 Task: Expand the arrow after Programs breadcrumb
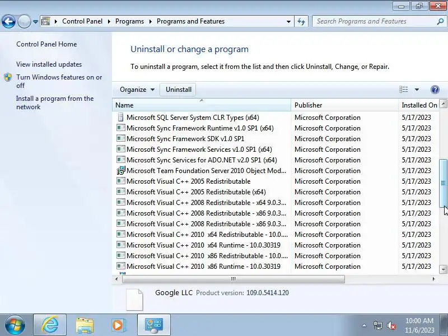coord(150,21)
